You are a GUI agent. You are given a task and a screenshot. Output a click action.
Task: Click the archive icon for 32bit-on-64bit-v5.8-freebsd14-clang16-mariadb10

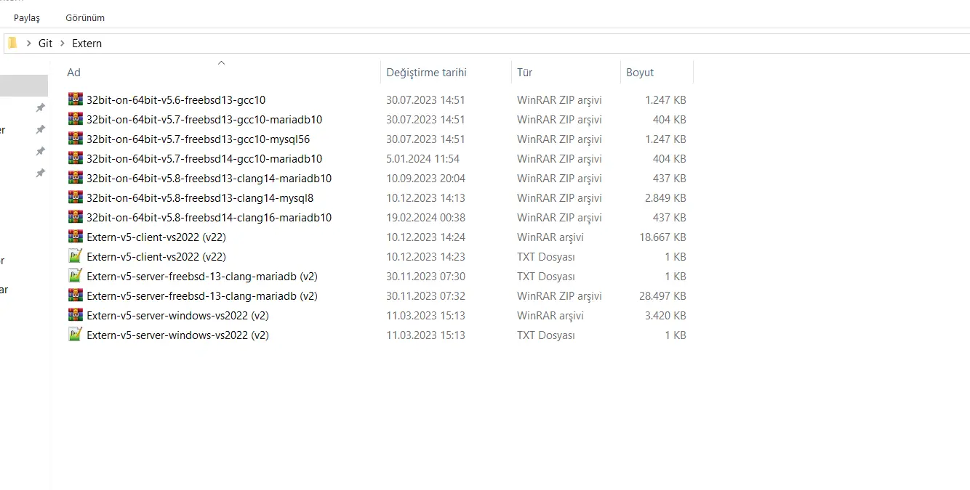75,217
